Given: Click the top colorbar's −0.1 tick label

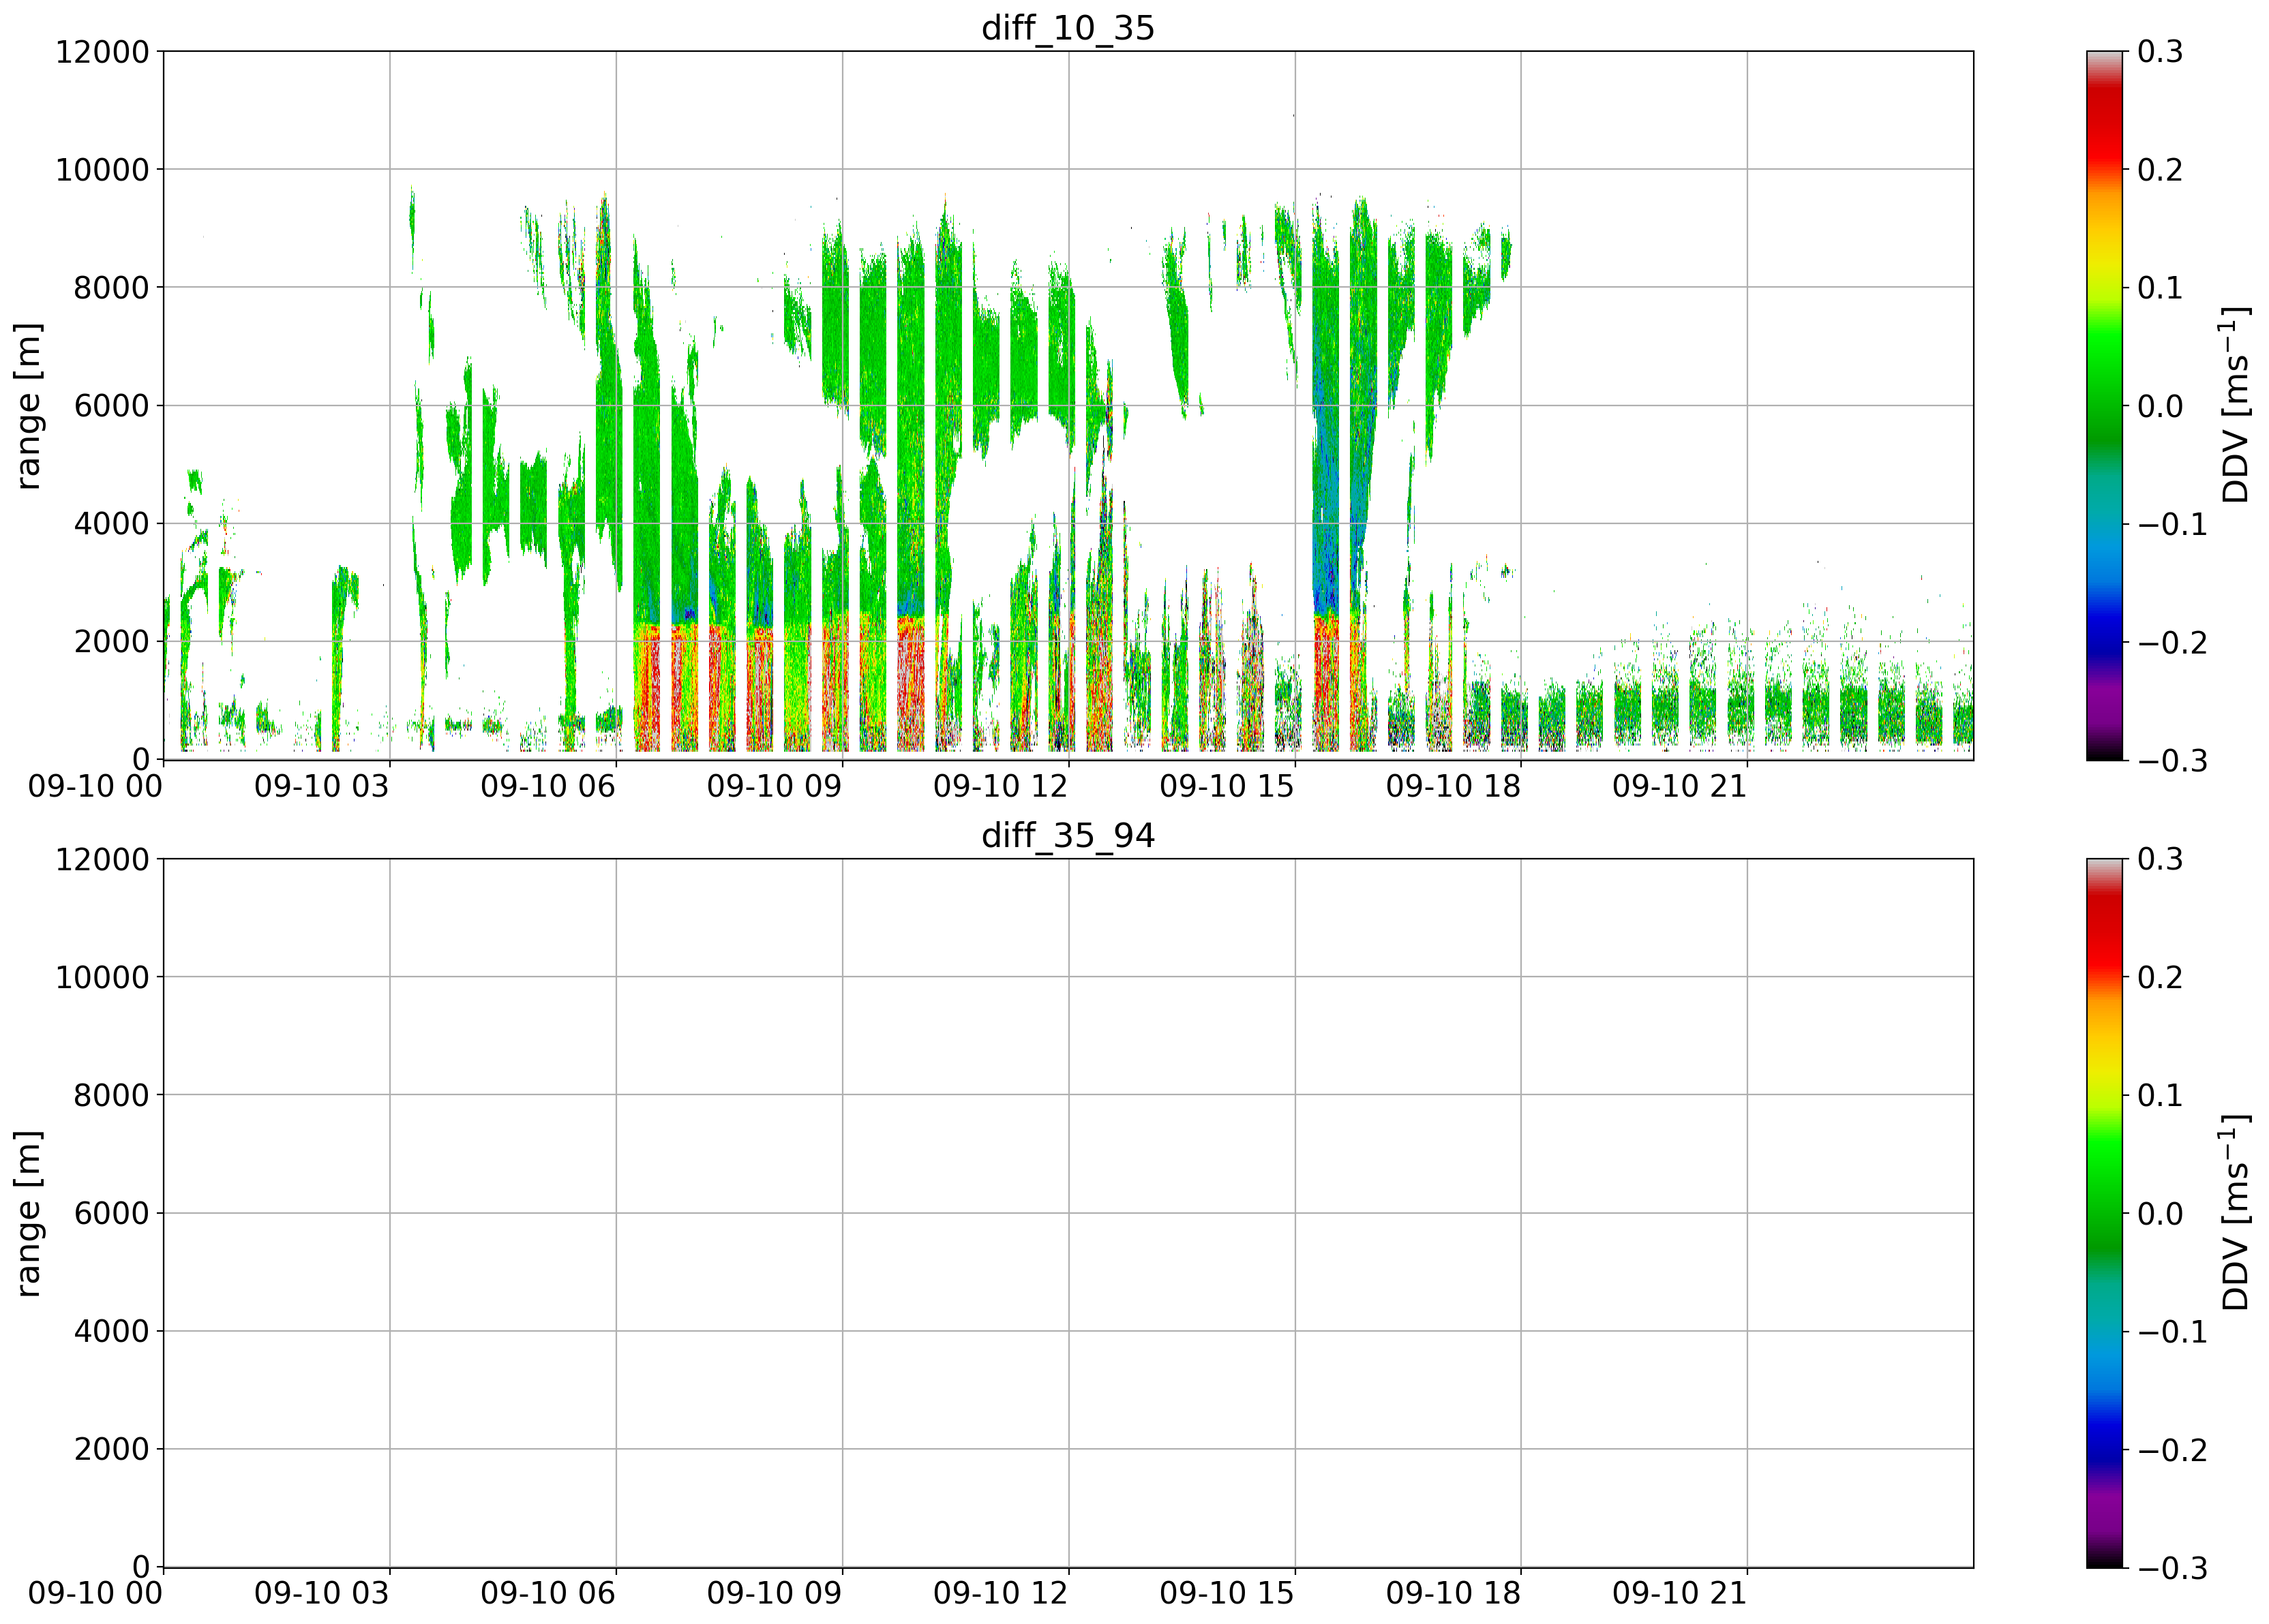Looking at the screenshot, I should click(2173, 525).
